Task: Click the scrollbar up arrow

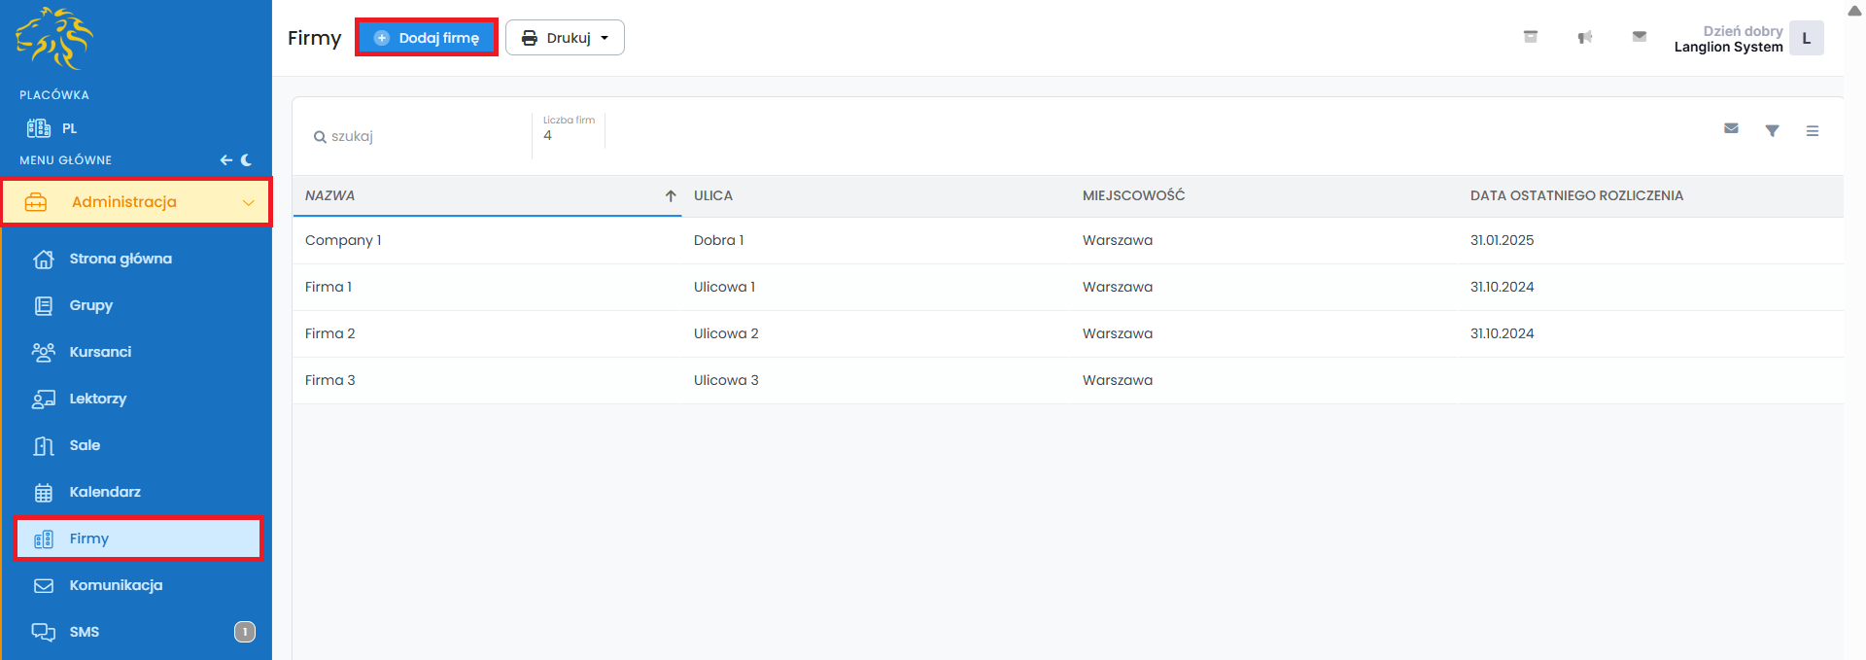Action: 1854,11
